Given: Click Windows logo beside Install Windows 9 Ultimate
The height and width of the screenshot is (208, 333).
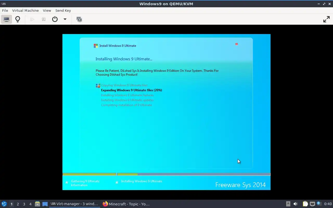Looking at the screenshot, I should tap(96, 46).
